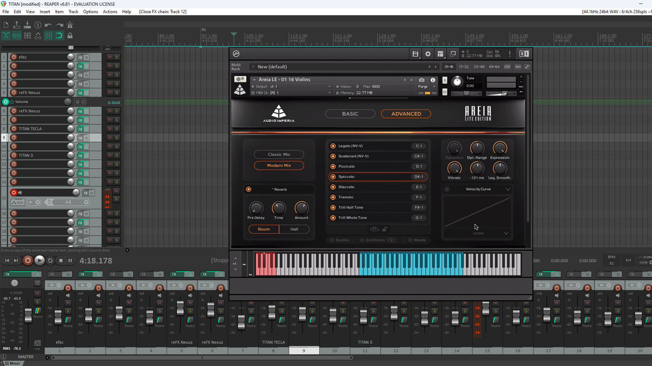Open FX for TITAN TECLA track
This screenshot has width=652, height=366.
click(x=81, y=129)
